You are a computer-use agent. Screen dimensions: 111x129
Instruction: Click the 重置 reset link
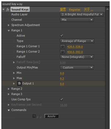point(63,10)
